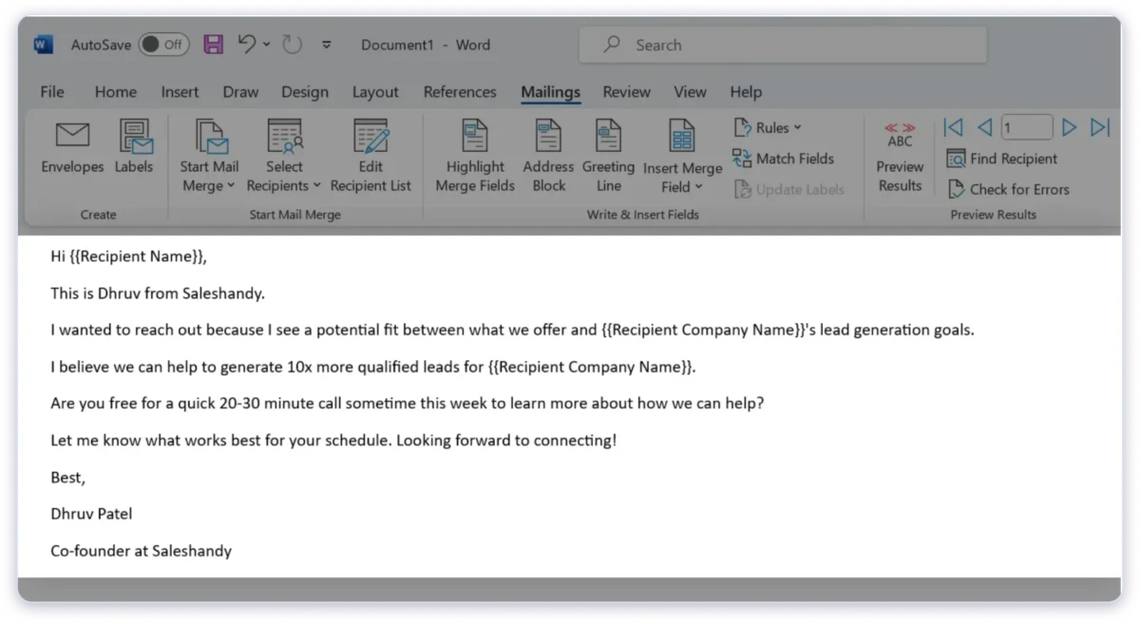Click the line "This is Dhruv from Saleshandy."
This screenshot has width=1140, height=623.
[x=158, y=293]
